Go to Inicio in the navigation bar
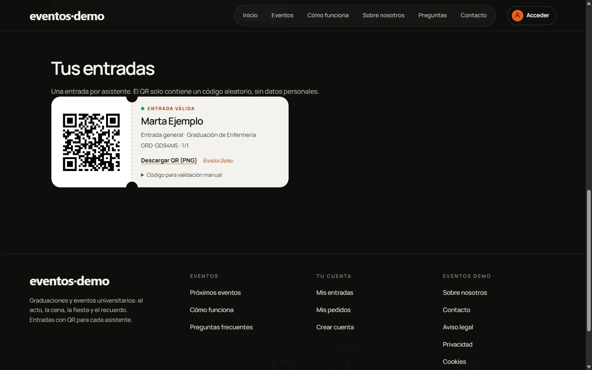The image size is (592, 370). (250, 16)
